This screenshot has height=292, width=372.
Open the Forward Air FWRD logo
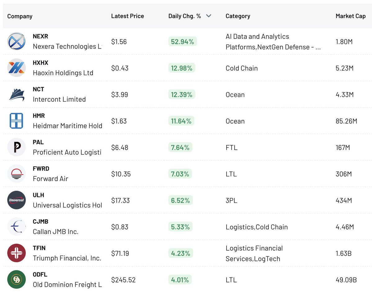point(16,174)
